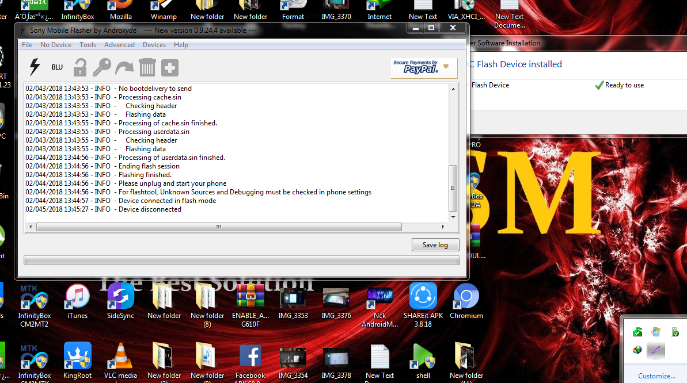The width and height of the screenshot is (687, 383).
Task: Open the VLC media player icon
Action: (120, 361)
